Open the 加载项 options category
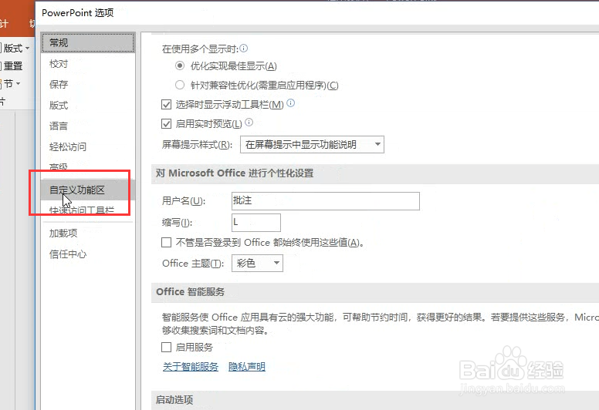Screen dimensions: 599x410 (x=88, y=233)
